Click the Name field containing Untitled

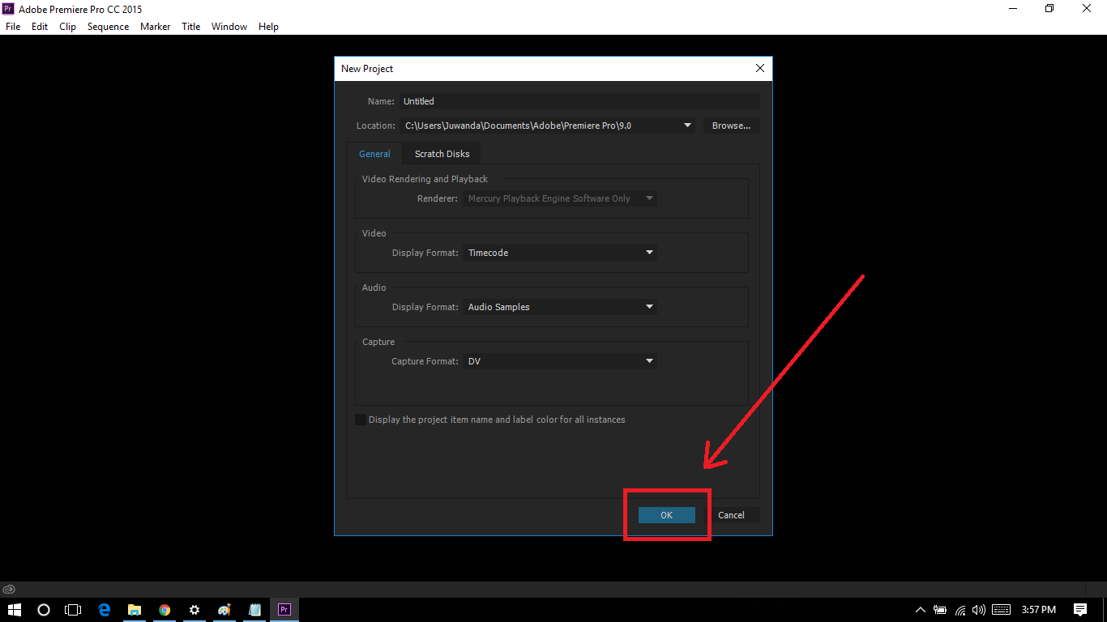pos(579,101)
